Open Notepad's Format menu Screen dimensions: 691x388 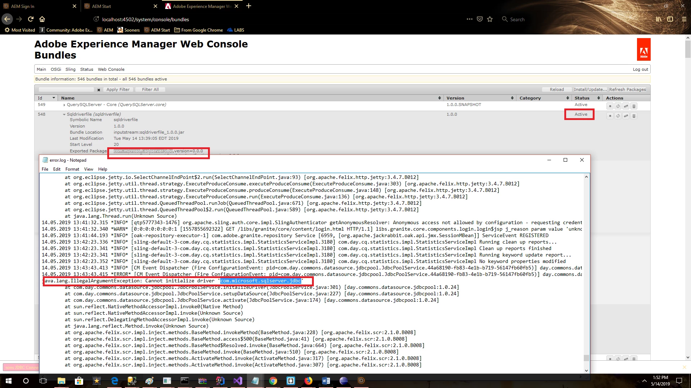72,169
